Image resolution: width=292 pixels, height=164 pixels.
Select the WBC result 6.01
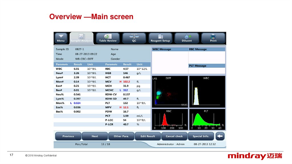pos(76,69)
